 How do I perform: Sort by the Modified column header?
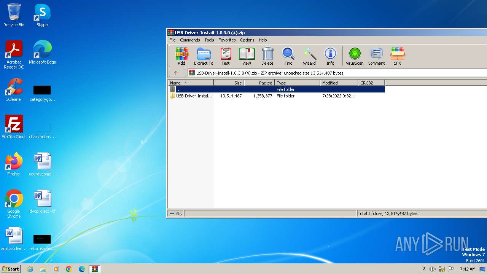point(339,83)
